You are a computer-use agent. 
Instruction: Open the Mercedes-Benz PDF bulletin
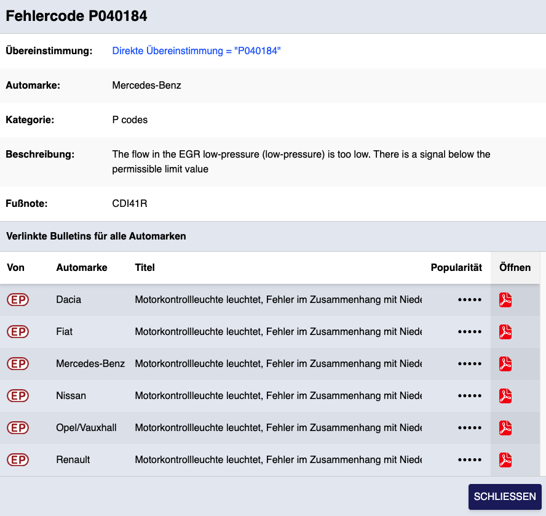point(505,364)
